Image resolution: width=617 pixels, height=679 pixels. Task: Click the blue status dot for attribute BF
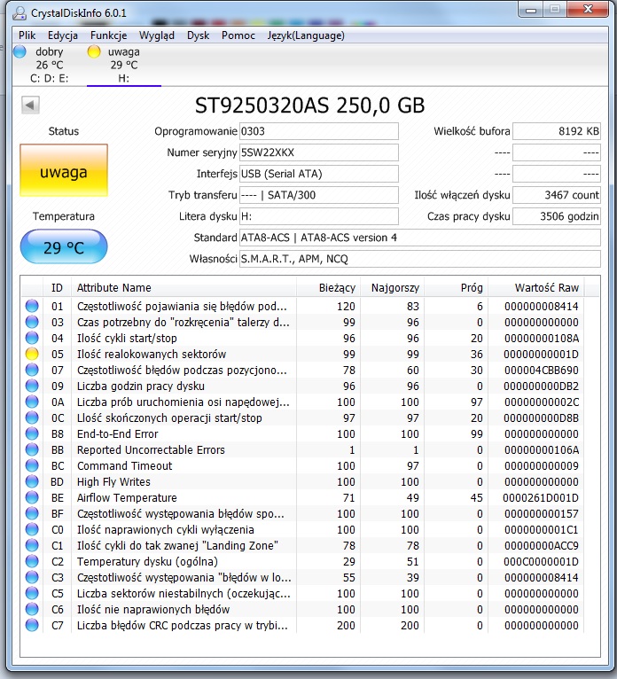pyautogui.click(x=32, y=513)
